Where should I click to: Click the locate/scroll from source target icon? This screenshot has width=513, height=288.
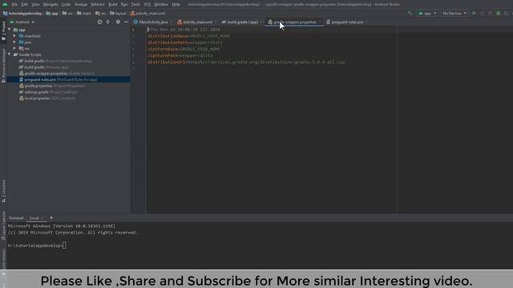(x=99, y=22)
